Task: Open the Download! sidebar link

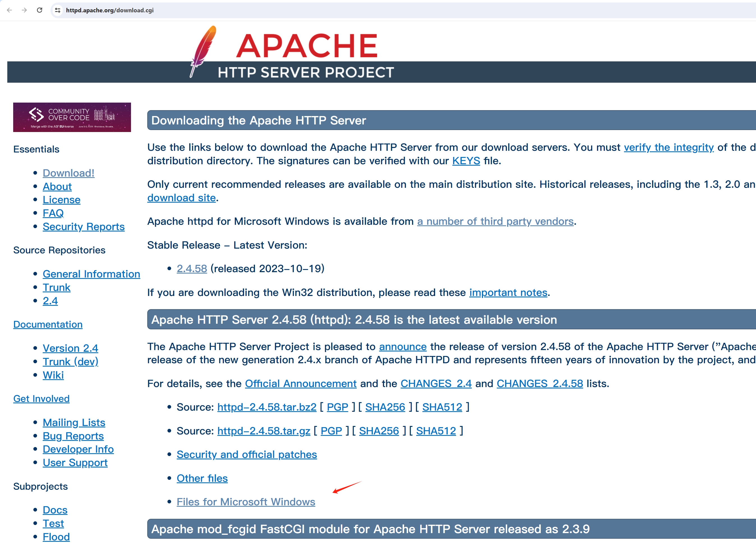Action: coord(68,173)
